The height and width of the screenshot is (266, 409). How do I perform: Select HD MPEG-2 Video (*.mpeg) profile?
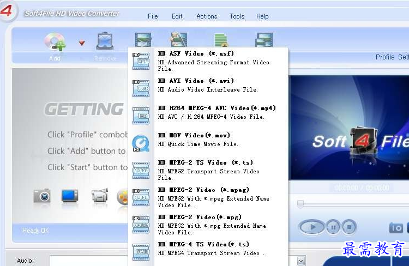pos(209,197)
